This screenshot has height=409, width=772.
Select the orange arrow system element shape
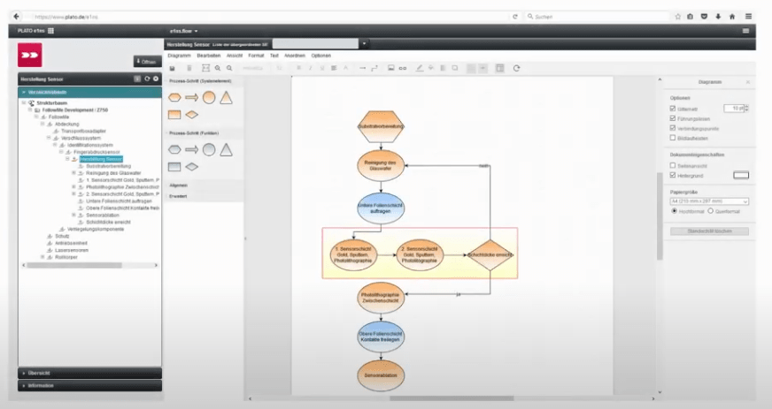tap(191, 98)
